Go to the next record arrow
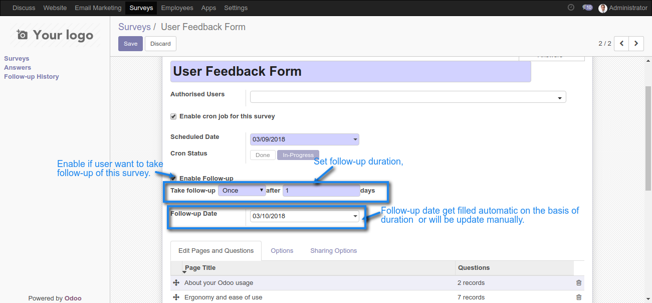The image size is (652, 303). coord(636,44)
